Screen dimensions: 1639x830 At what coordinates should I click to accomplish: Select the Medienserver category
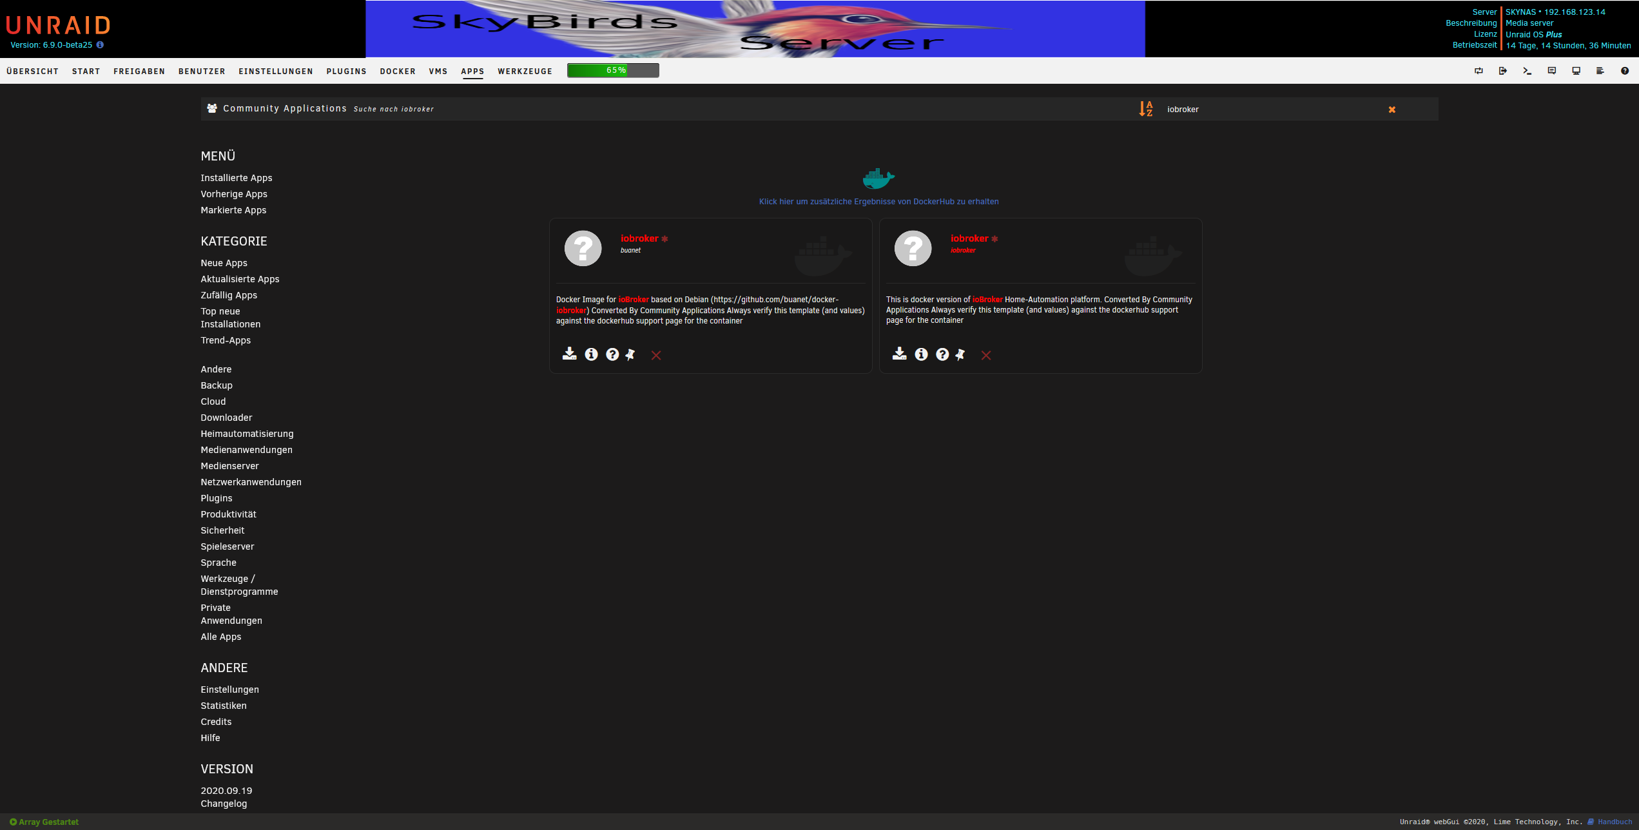pos(229,466)
